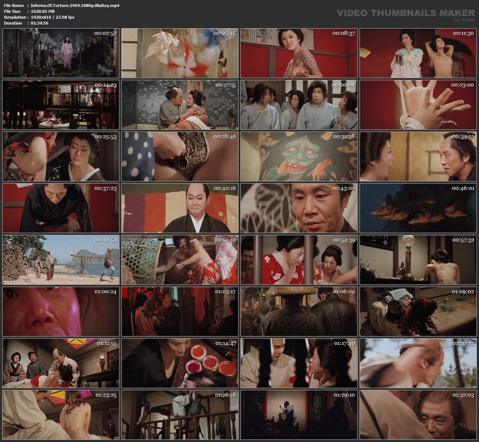The image size is (479, 442).
Task: Select the dark room thumbnail at 01:29:10
Action: (x=299, y=415)
